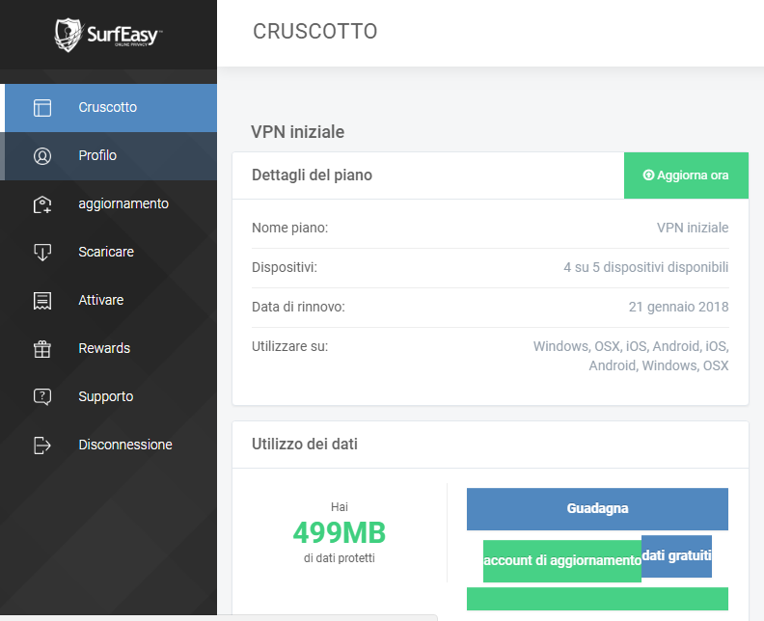Go to Scaricare in the sidebar
764x621 pixels.
click(x=106, y=252)
